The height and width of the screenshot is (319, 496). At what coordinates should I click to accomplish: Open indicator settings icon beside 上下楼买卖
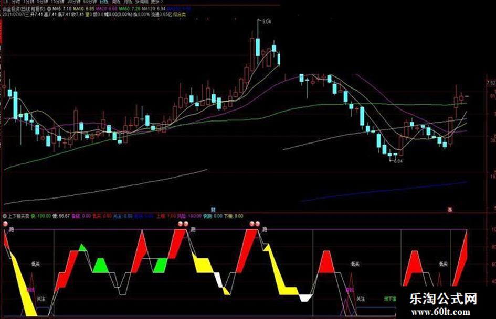point(5,216)
